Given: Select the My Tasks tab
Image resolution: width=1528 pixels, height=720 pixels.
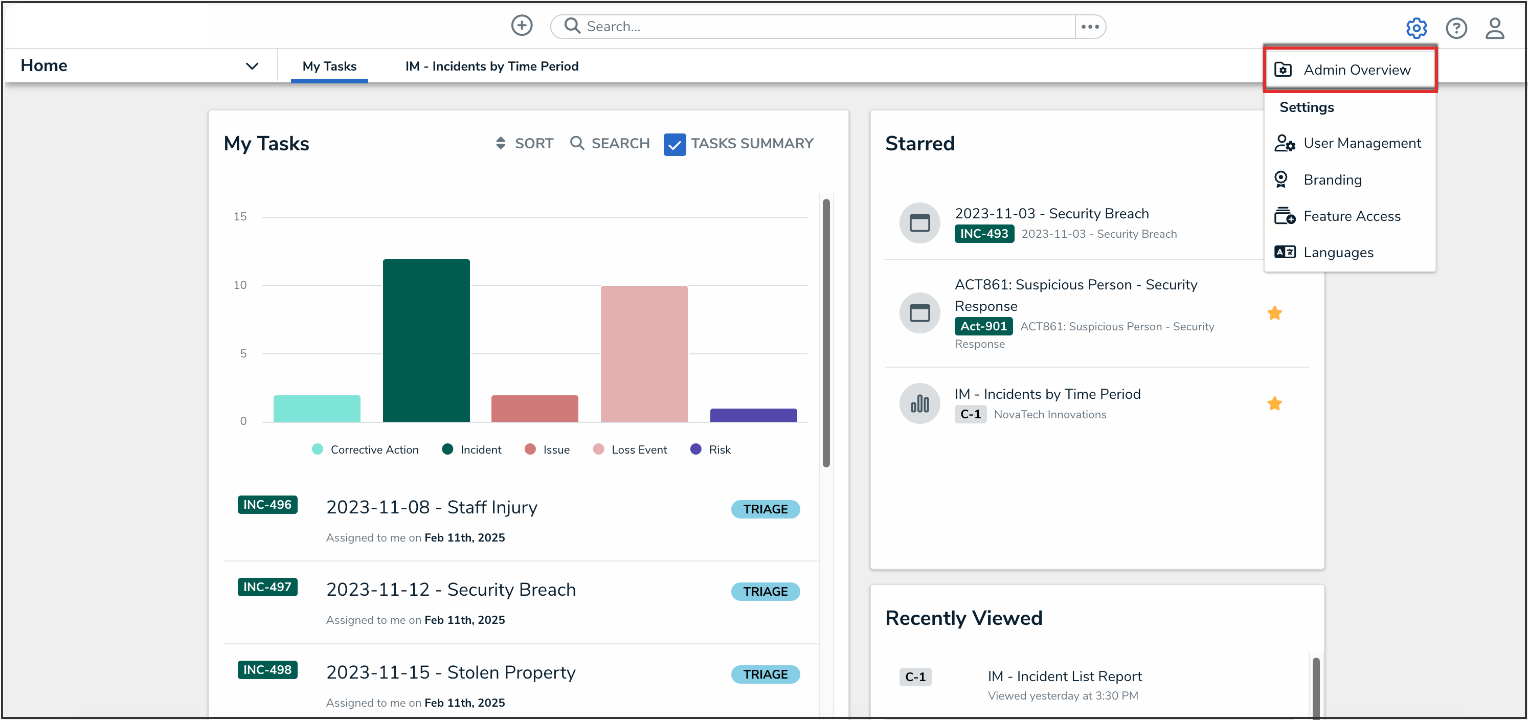Looking at the screenshot, I should pyautogui.click(x=329, y=66).
